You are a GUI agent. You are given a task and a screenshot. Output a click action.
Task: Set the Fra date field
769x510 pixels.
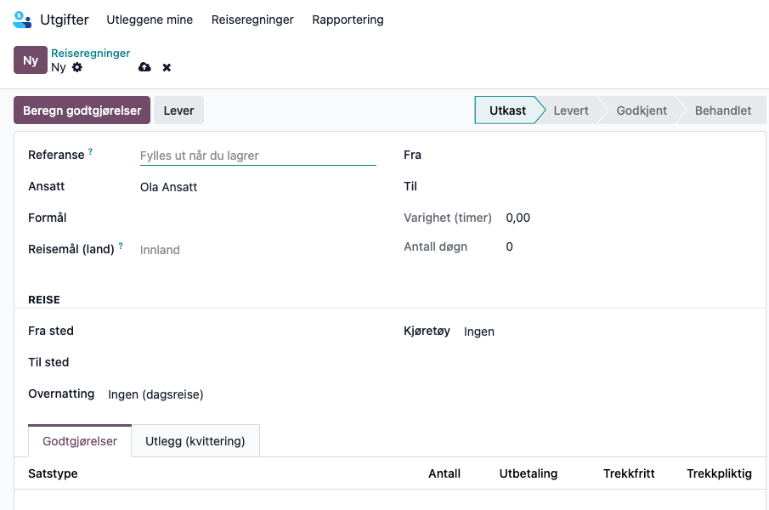point(628,156)
